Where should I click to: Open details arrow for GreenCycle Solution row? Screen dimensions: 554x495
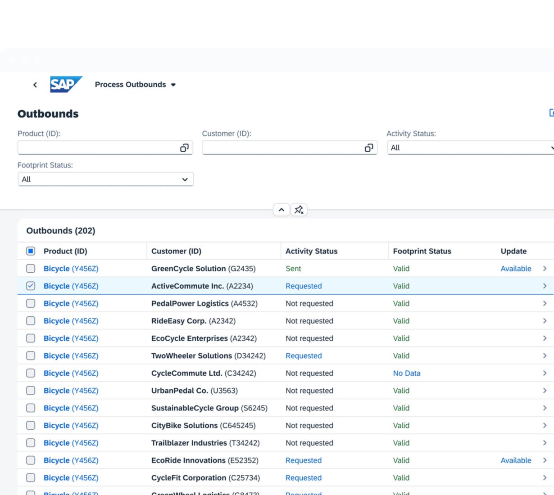(545, 269)
